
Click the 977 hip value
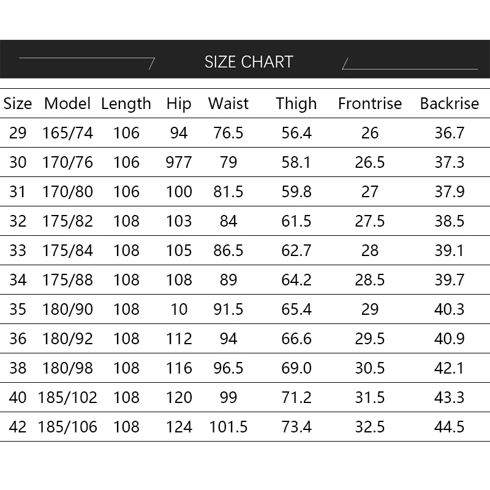pyautogui.click(x=179, y=162)
